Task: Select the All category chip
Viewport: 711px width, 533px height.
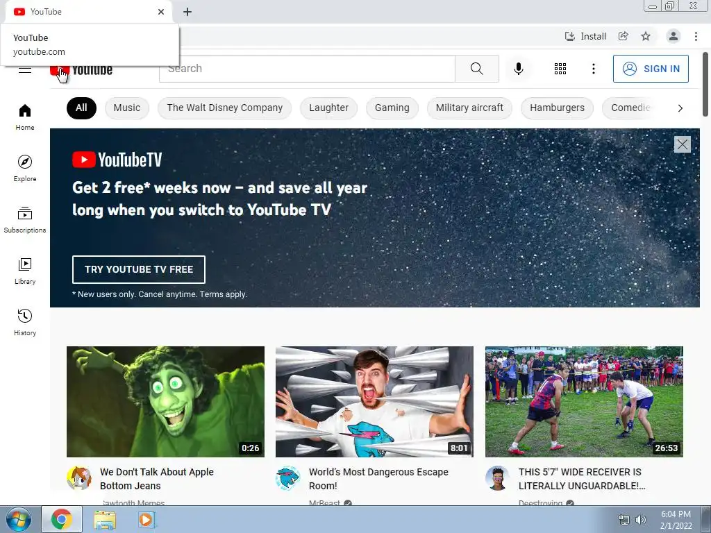Action: [81, 108]
